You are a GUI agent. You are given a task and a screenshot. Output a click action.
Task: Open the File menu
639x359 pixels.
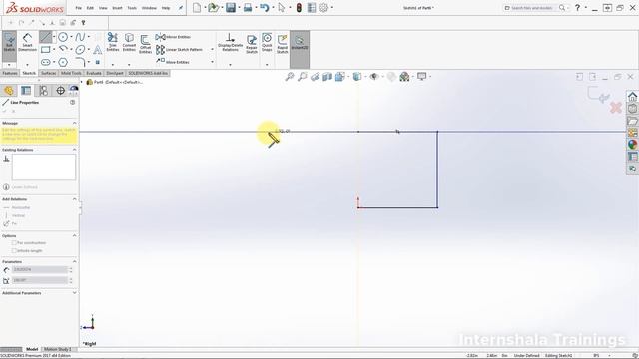pyautogui.click(x=78, y=8)
